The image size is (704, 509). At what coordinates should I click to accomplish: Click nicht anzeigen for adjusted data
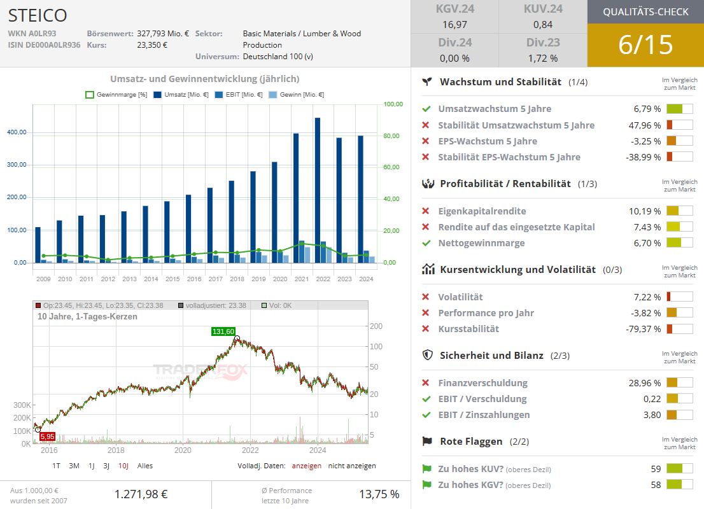point(352,466)
